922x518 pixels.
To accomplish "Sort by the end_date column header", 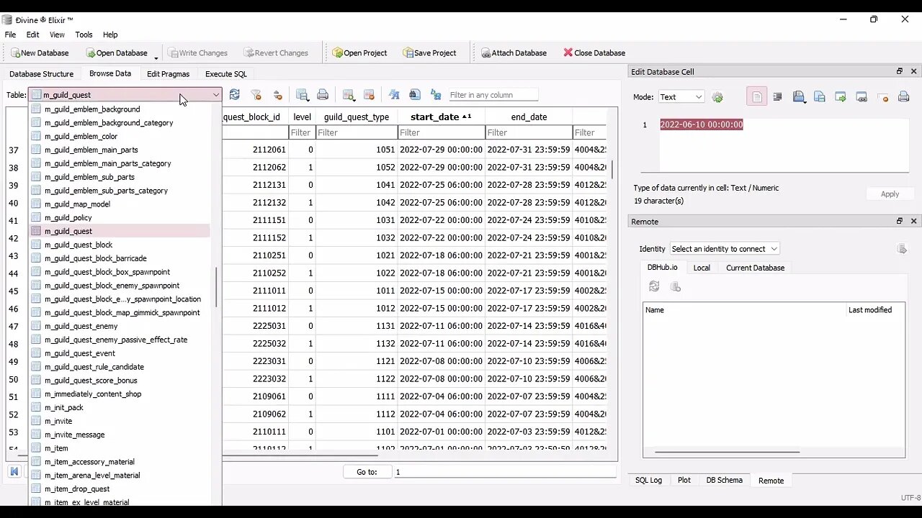I will coord(529,117).
